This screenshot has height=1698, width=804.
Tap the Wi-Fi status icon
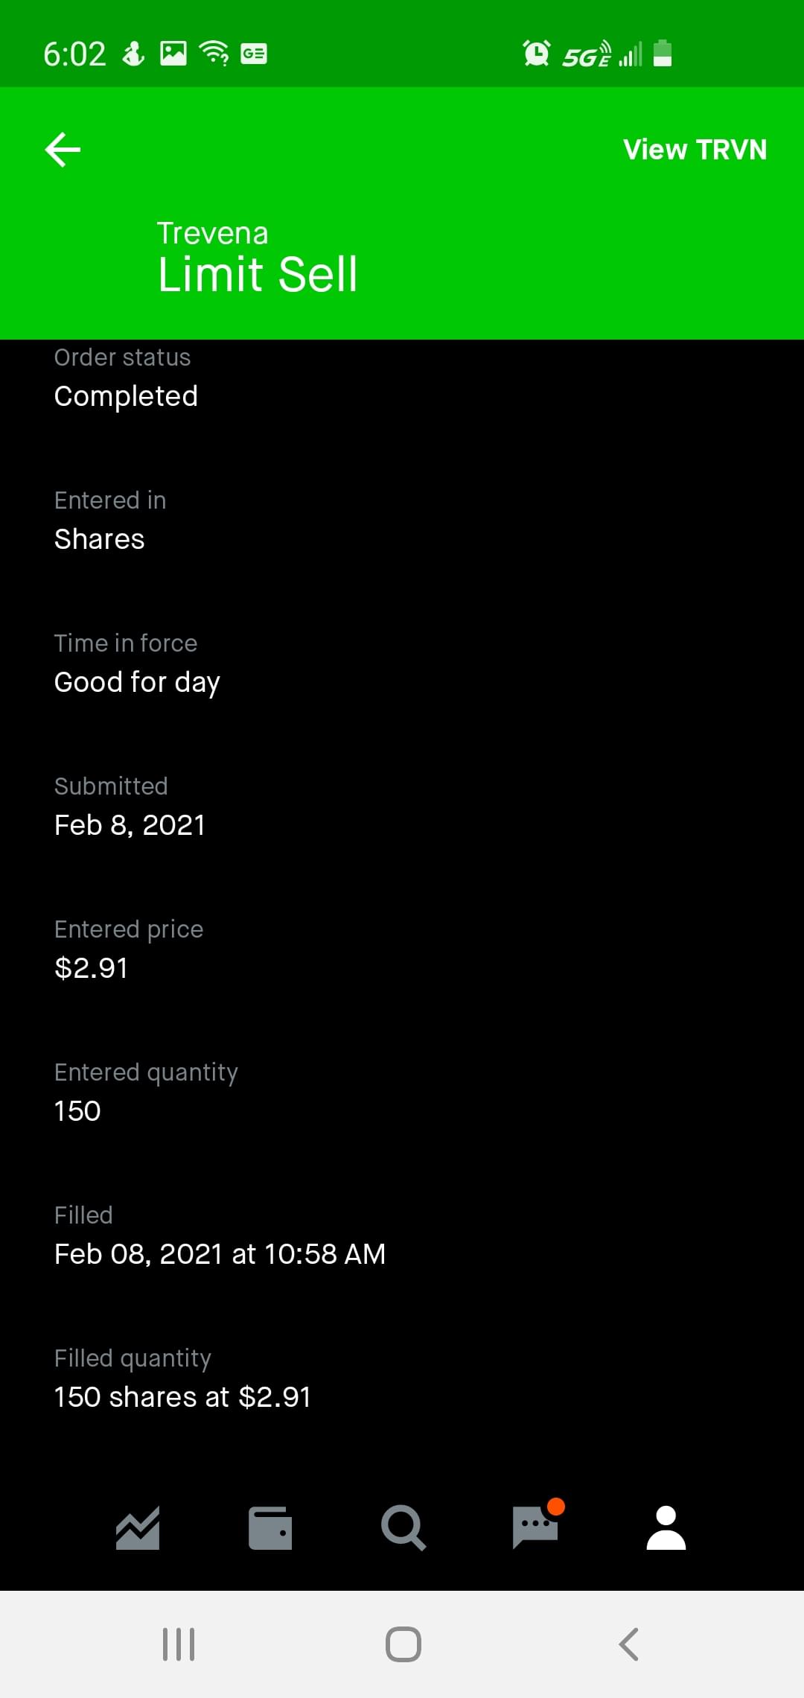click(214, 53)
